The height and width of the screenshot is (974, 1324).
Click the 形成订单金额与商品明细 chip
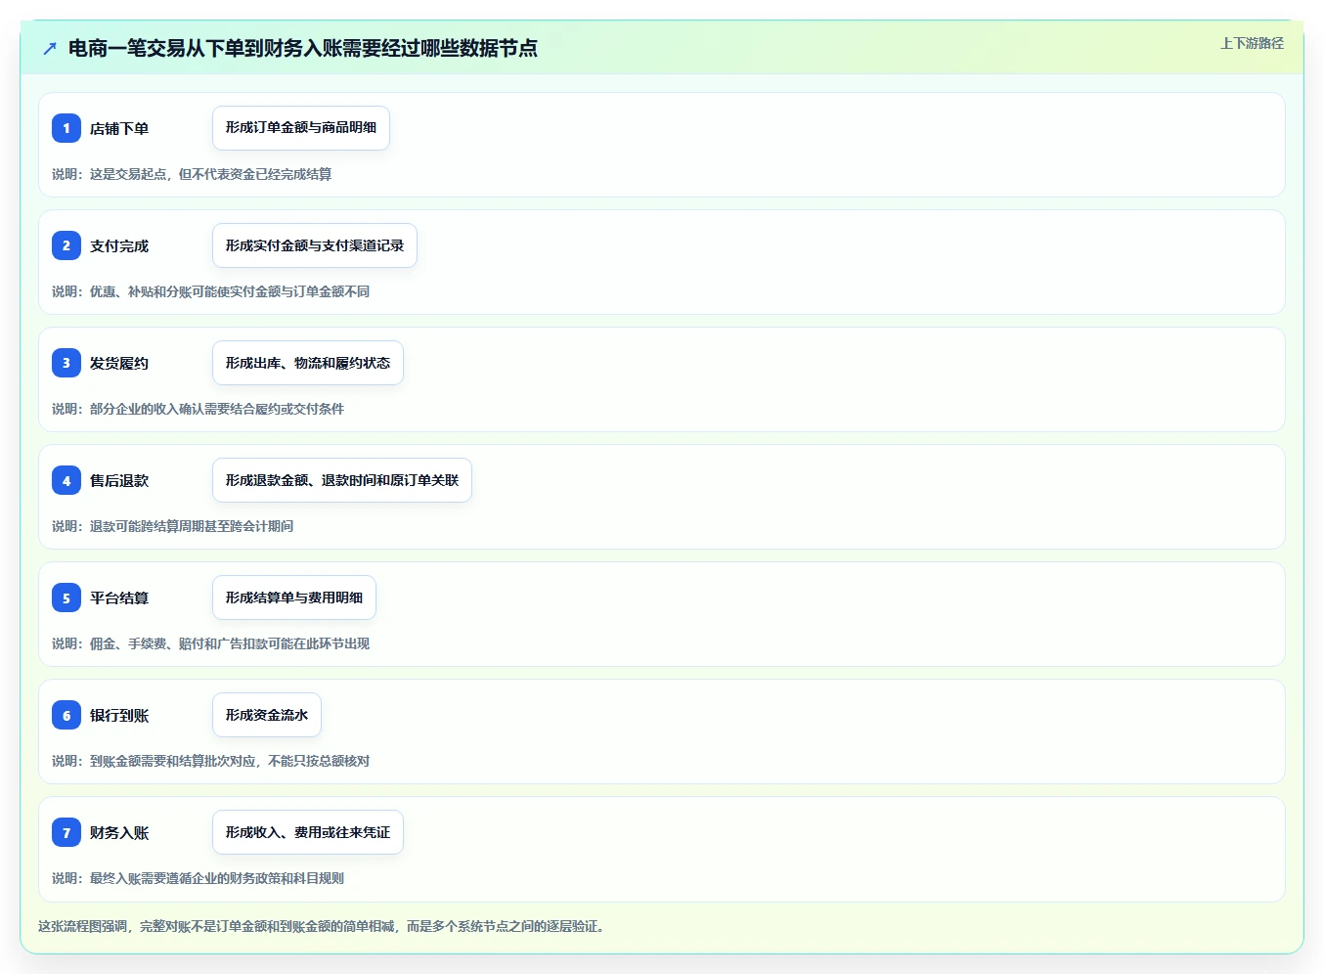coord(301,128)
